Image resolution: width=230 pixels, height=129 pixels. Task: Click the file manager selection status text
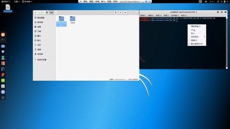point(124,80)
